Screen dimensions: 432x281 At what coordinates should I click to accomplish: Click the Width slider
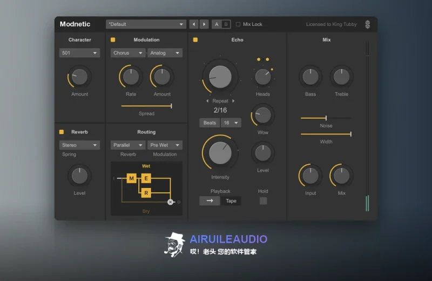(326, 133)
